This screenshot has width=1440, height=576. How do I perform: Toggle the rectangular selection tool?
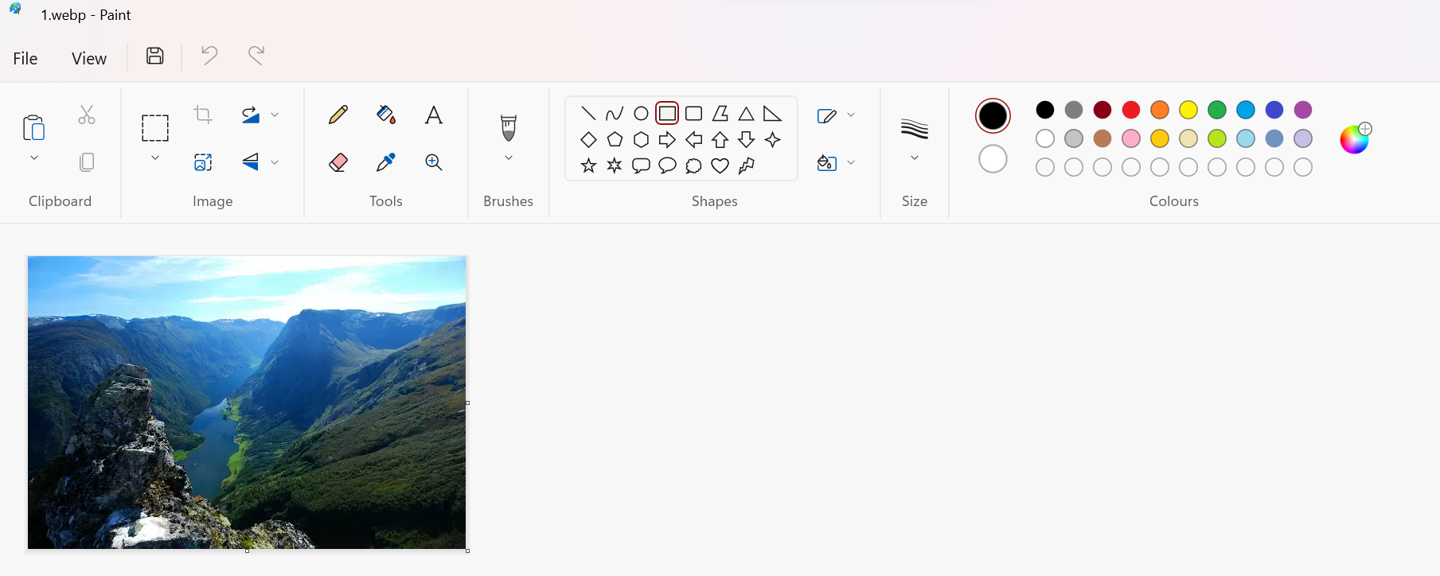[155, 128]
